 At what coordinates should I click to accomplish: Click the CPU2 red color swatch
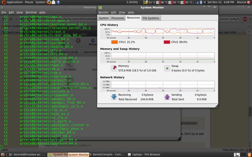[167, 42]
